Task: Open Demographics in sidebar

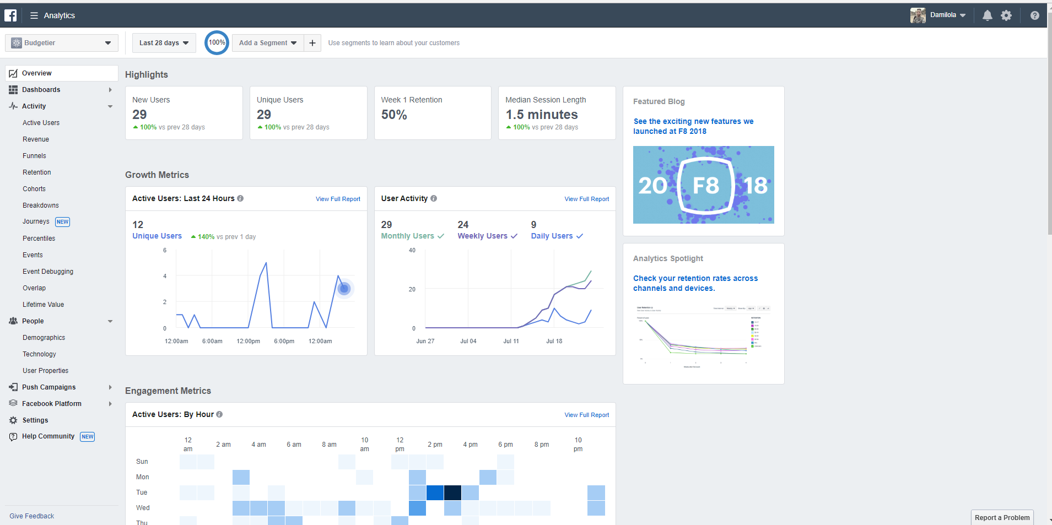Action: tap(44, 338)
